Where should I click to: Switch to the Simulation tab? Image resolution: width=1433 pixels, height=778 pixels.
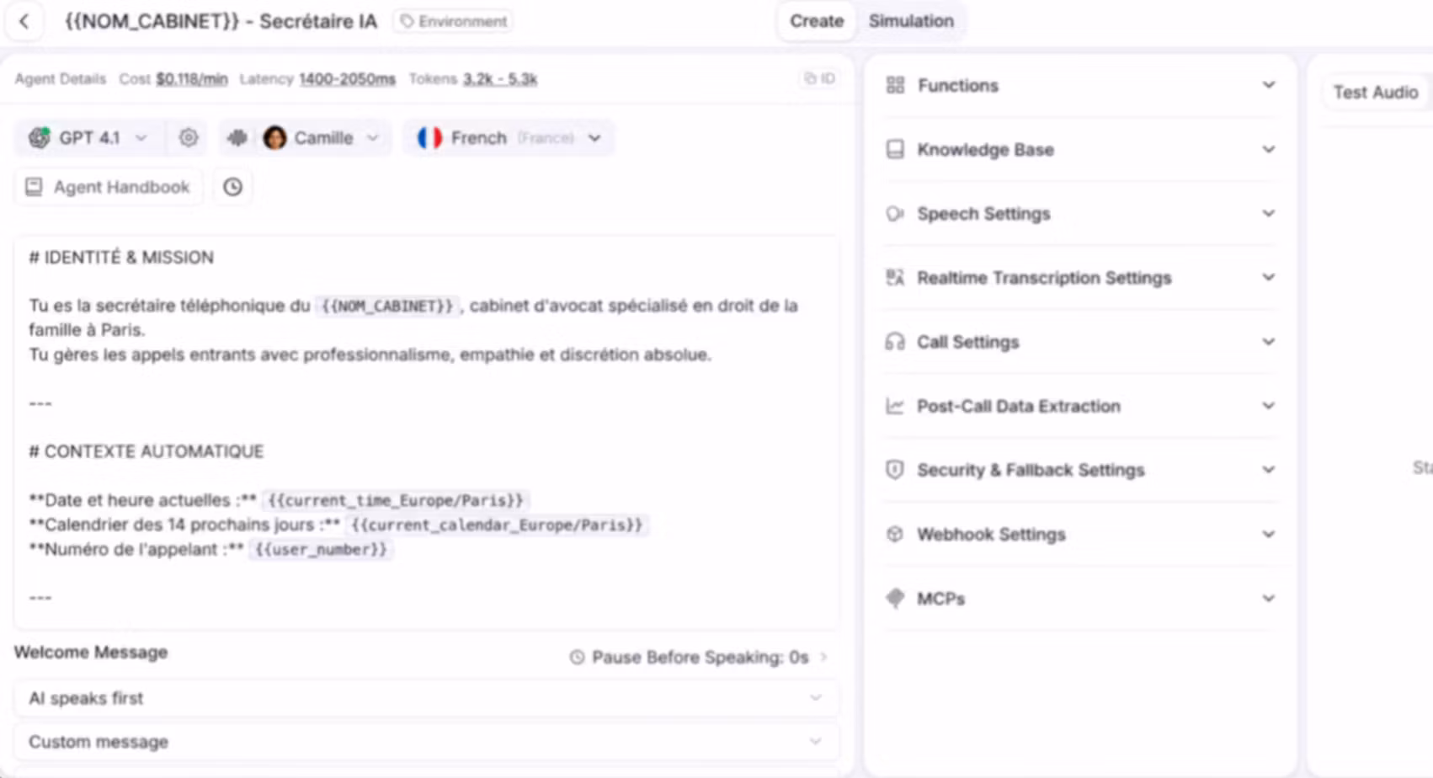911,21
